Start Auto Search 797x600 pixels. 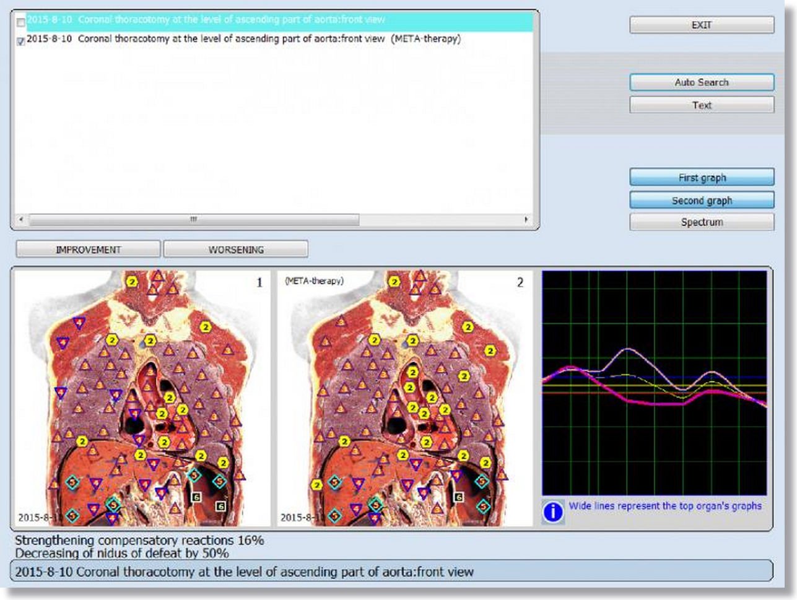pos(702,82)
